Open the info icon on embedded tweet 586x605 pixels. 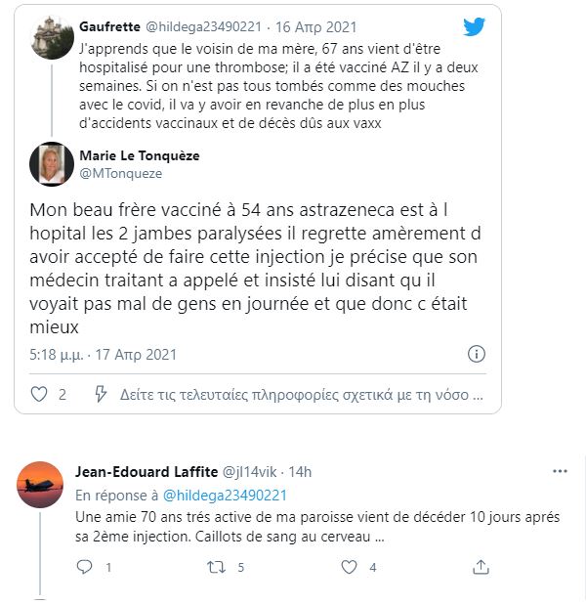click(477, 354)
